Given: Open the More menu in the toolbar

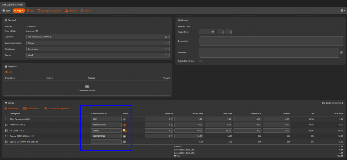Looking at the screenshot, I should click(86, 11).
